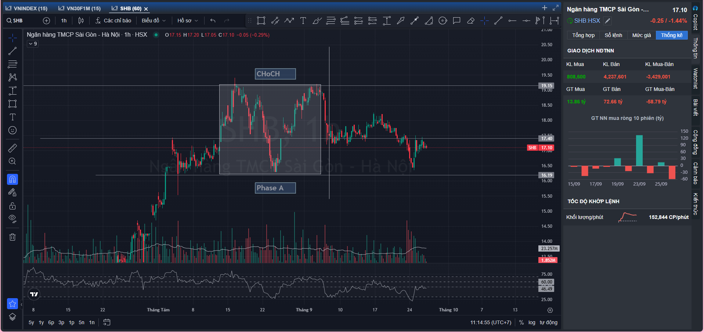Screen dimensions: 704x333
Task: Activate the zoom in tool
Action: [12, 161]
